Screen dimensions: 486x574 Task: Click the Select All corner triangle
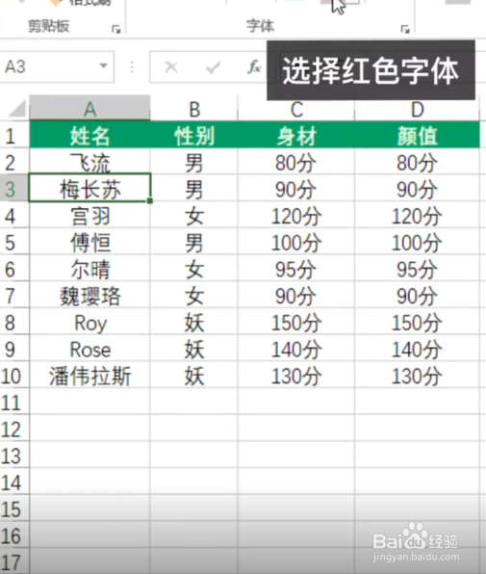pos(16,109)
